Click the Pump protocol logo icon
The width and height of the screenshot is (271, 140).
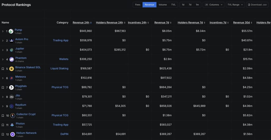pyautogui.click(x=11, y=31)
